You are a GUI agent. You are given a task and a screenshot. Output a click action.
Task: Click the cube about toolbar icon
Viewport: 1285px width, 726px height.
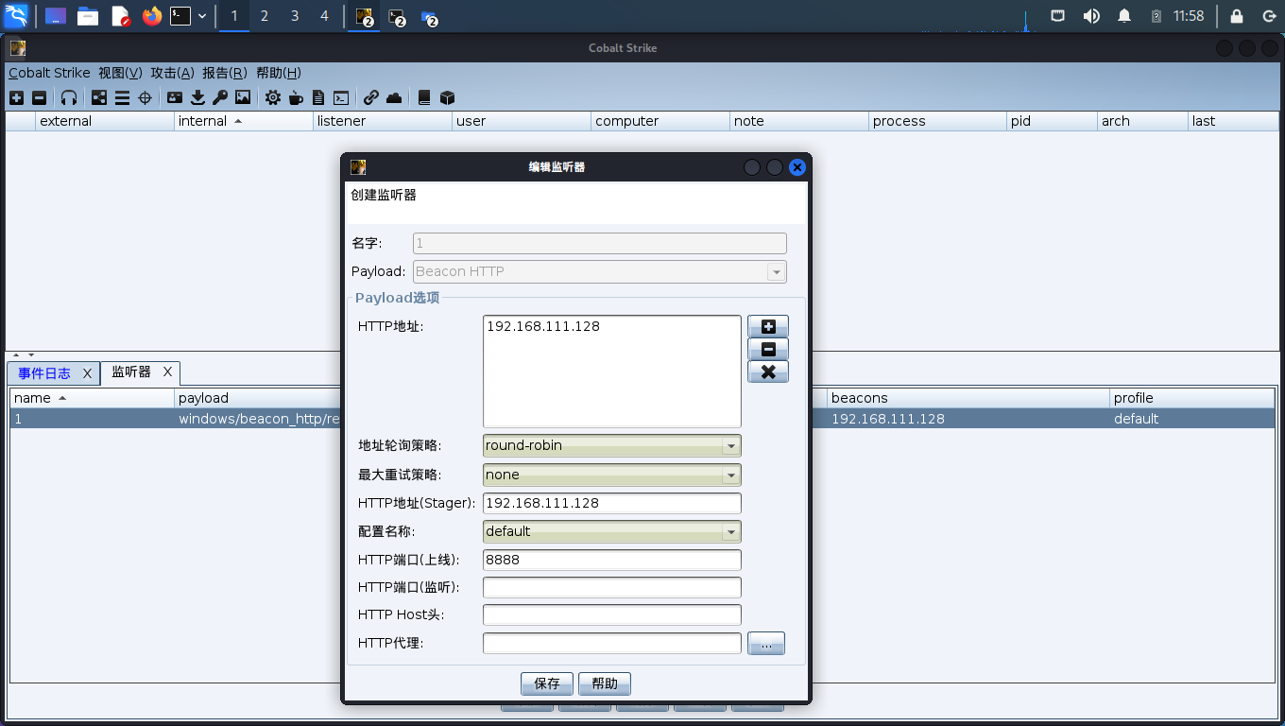[447, 97]
